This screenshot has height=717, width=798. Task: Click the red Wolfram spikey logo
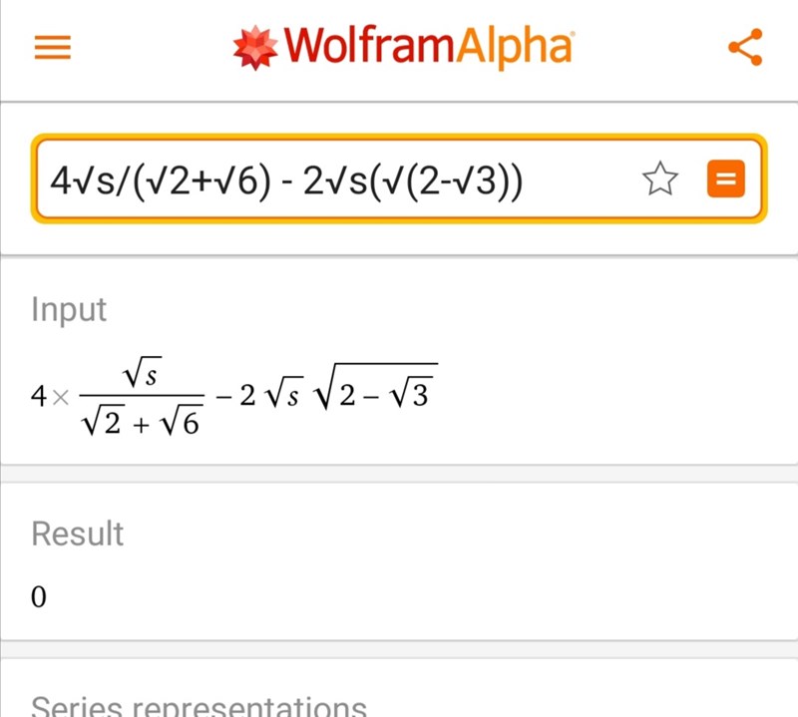coord(256,47)
